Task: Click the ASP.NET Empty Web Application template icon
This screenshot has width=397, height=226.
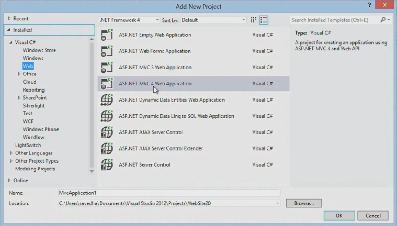Action: (107, 35)
